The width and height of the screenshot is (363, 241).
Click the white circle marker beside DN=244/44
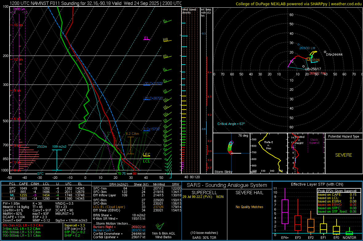[x=325, y=52]
